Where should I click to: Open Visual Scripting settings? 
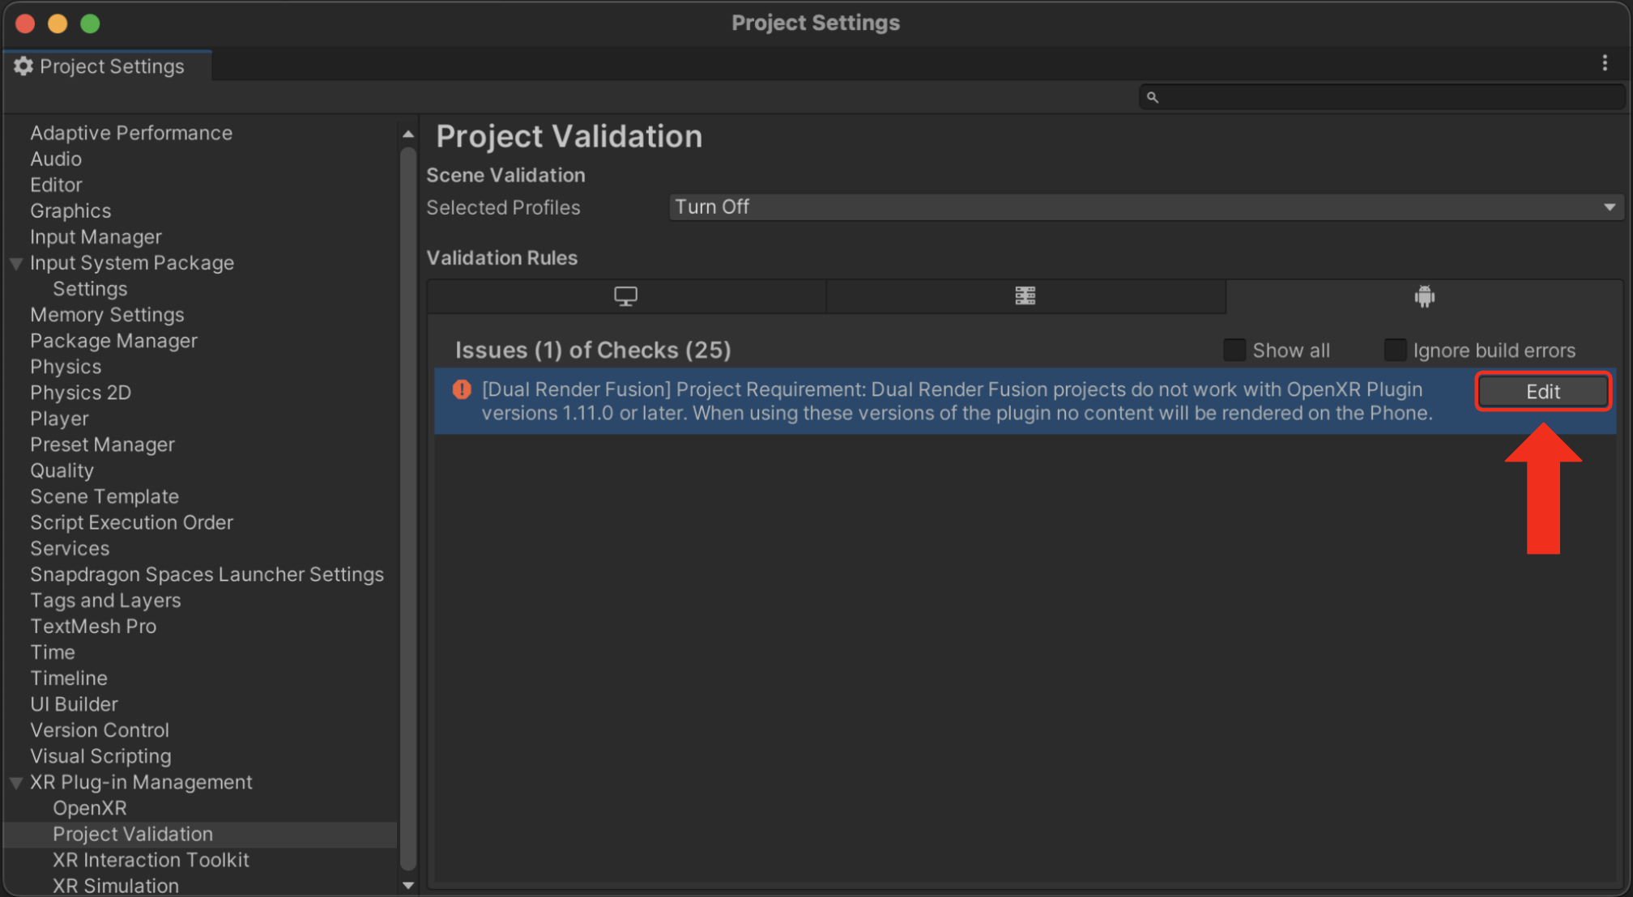(x=100, y=756)
